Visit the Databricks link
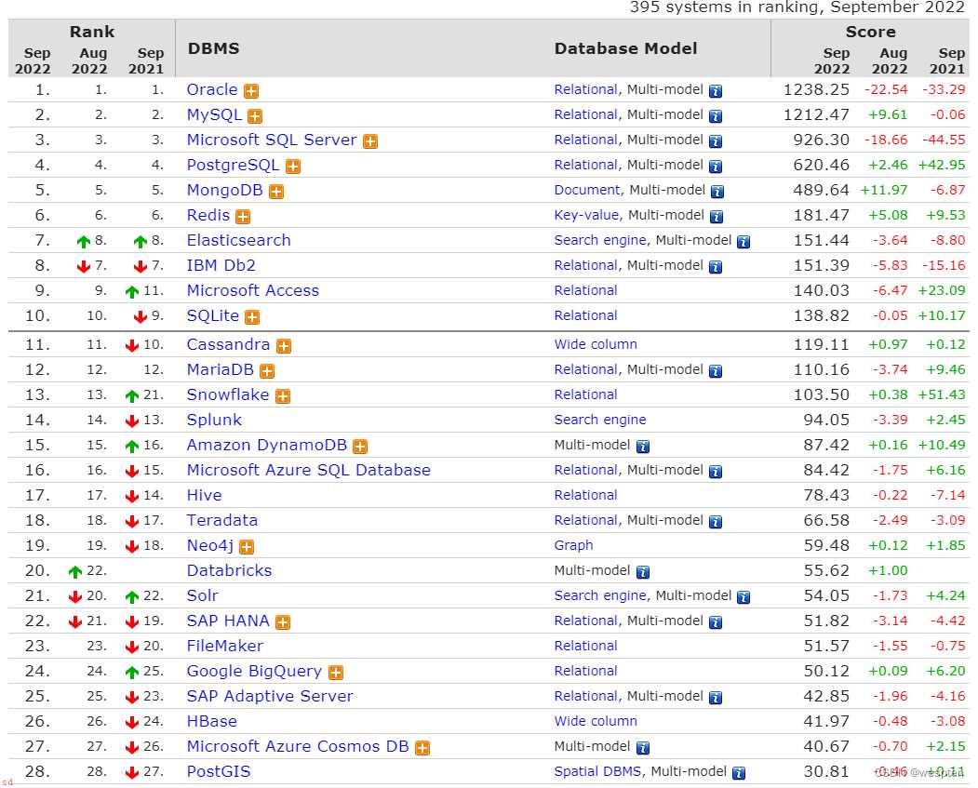978x788 pixels. tap(230, 570)
